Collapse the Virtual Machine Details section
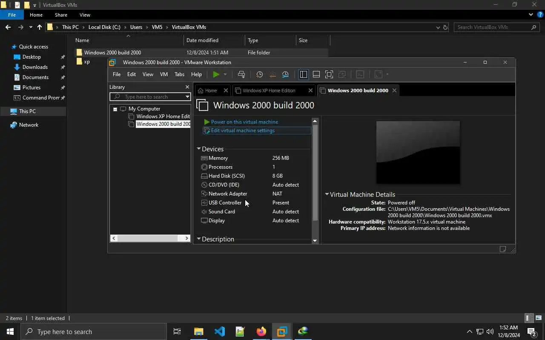The image size is (545, 340). point(327,194)
